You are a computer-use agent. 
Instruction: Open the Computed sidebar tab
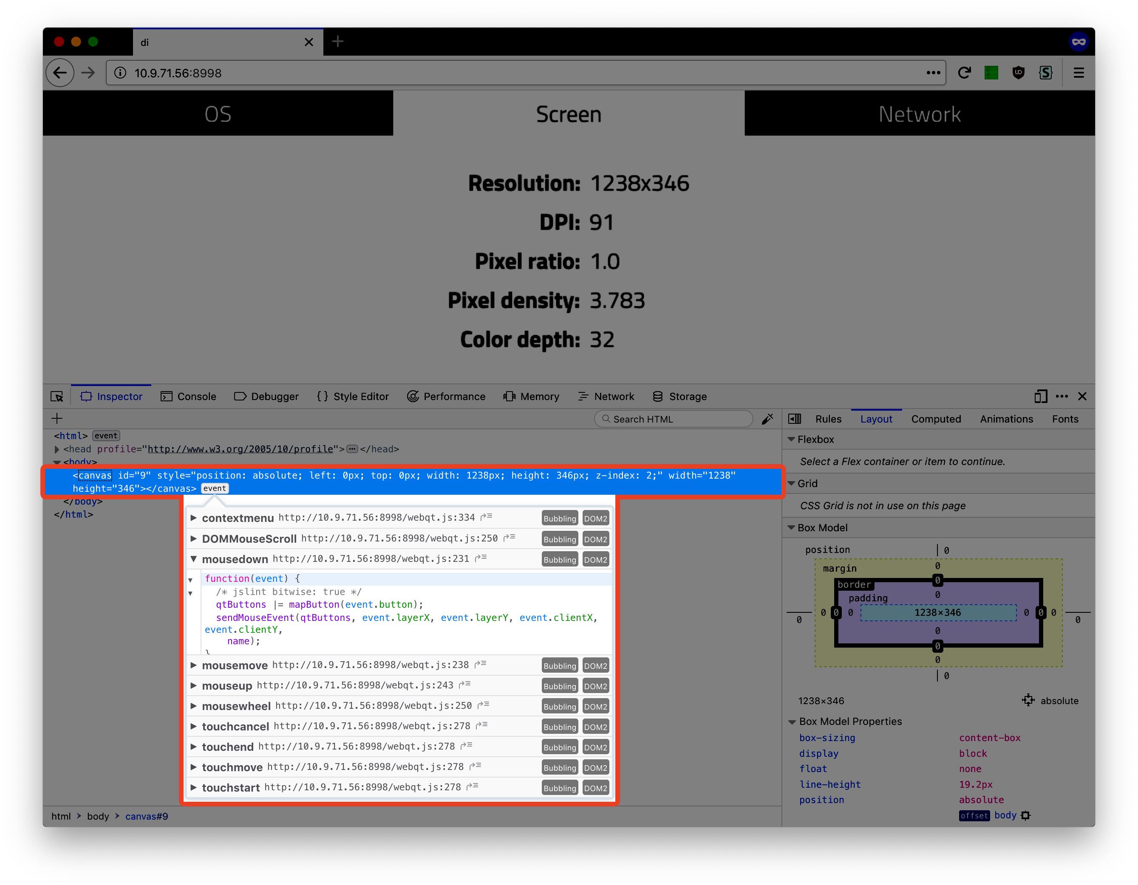coord(936,419)
